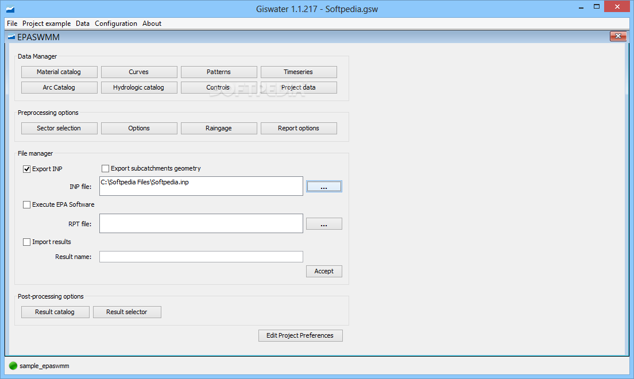Open the Hydrologic catalog
The image size is (634, 379).
pos(139,87)
